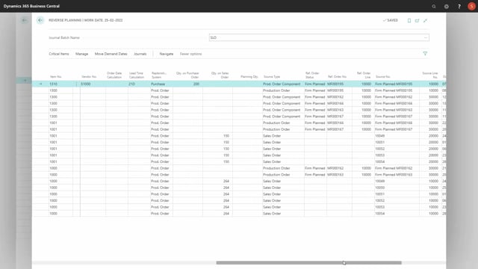Open the Navigate menu
478x269 pixels.
tap(167, 54)
